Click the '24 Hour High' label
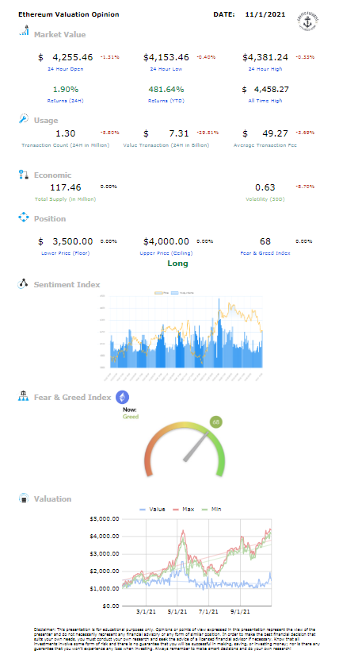The image size is (339, 662). pos(265,68)
